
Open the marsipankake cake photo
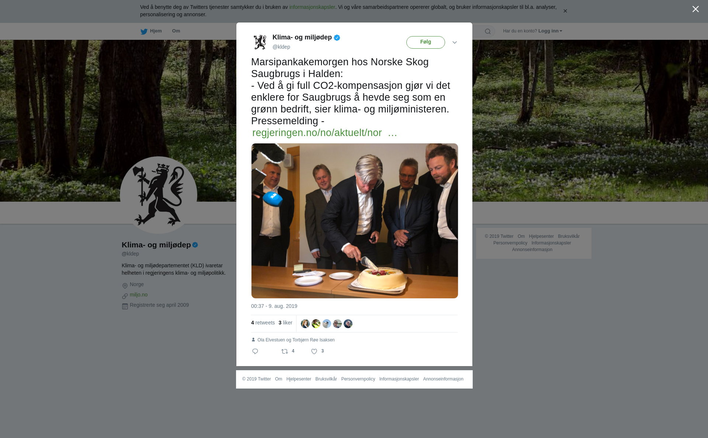coord(355,221)
